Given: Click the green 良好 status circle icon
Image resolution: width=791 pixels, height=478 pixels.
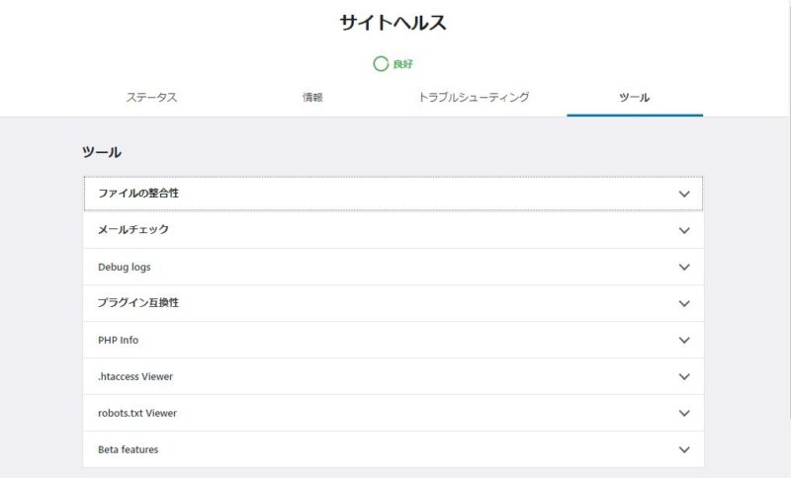Looking at the screenshot, I should (x=381, y=64).
